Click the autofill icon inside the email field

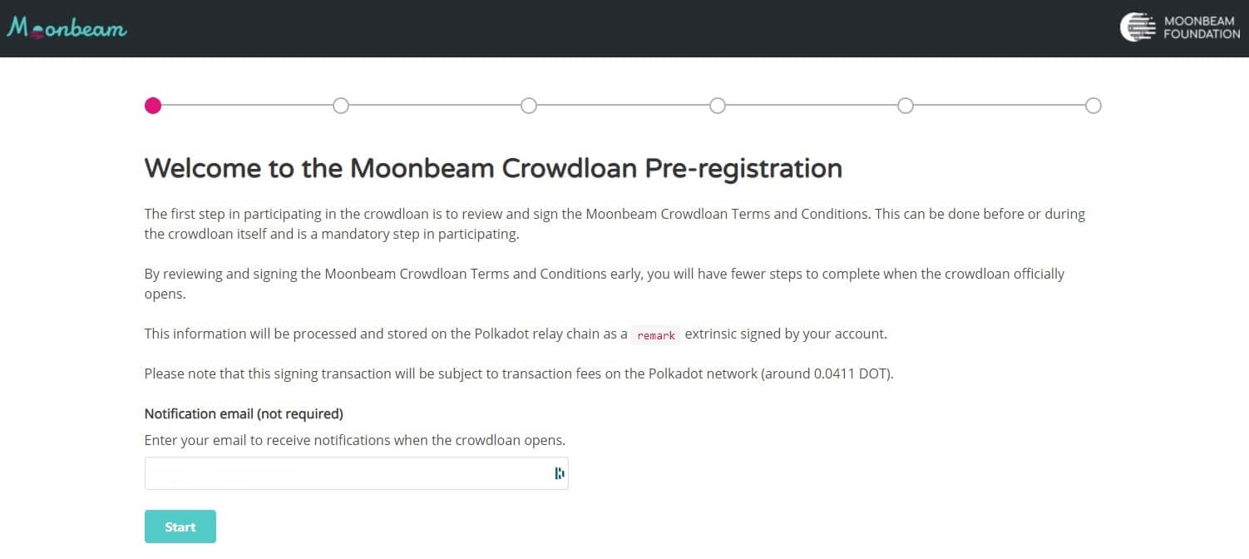tap(560, 473)
